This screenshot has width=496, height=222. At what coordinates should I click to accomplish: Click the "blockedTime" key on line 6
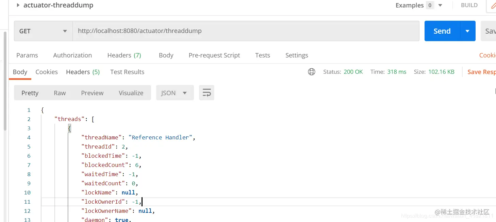[103, 156]
